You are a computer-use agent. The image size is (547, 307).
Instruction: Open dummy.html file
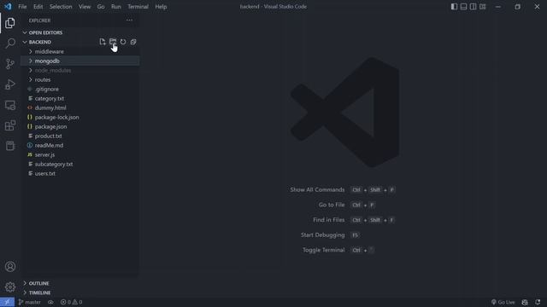80,108
